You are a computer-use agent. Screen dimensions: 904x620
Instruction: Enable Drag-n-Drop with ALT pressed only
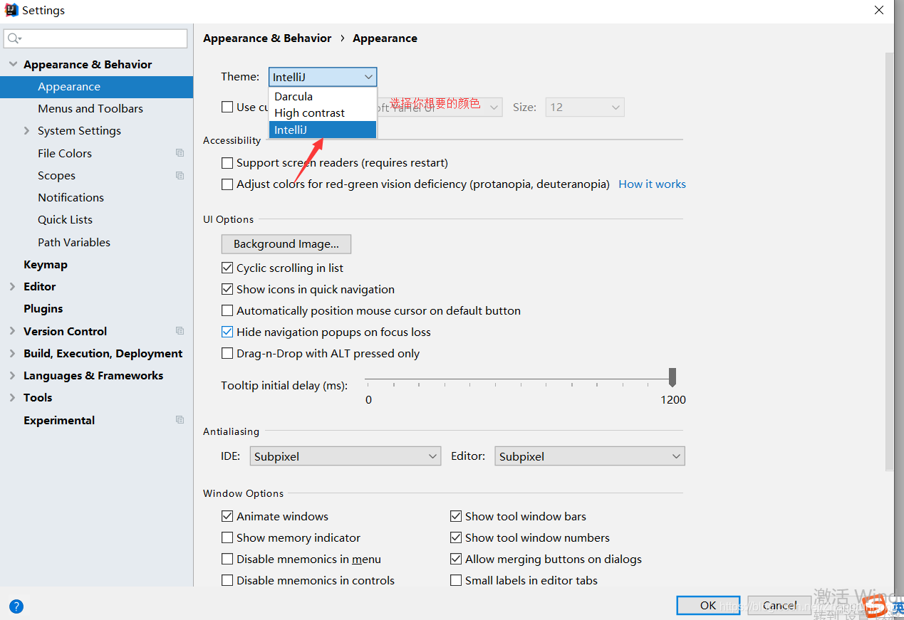click(227, 353)
